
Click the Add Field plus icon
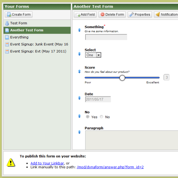[78, 15]
